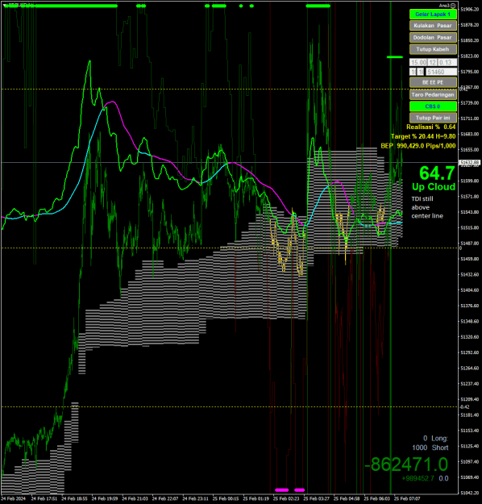Click the Ano3 expert advisor smiley icon
Viewport: 482px width, 504px height.
pos(453,6)
